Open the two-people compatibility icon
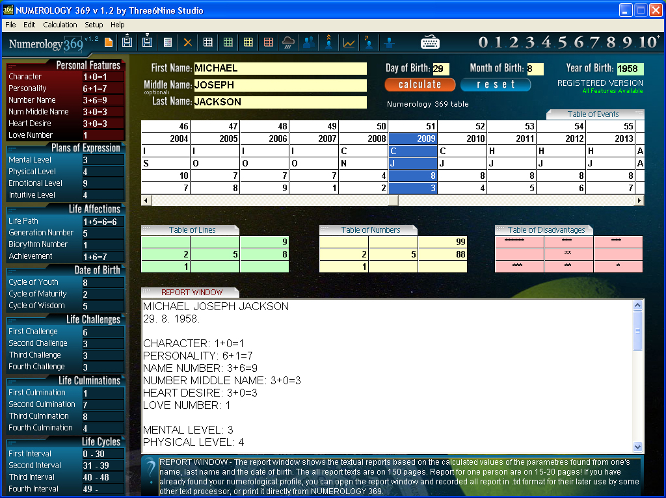 tap(309, 42)
